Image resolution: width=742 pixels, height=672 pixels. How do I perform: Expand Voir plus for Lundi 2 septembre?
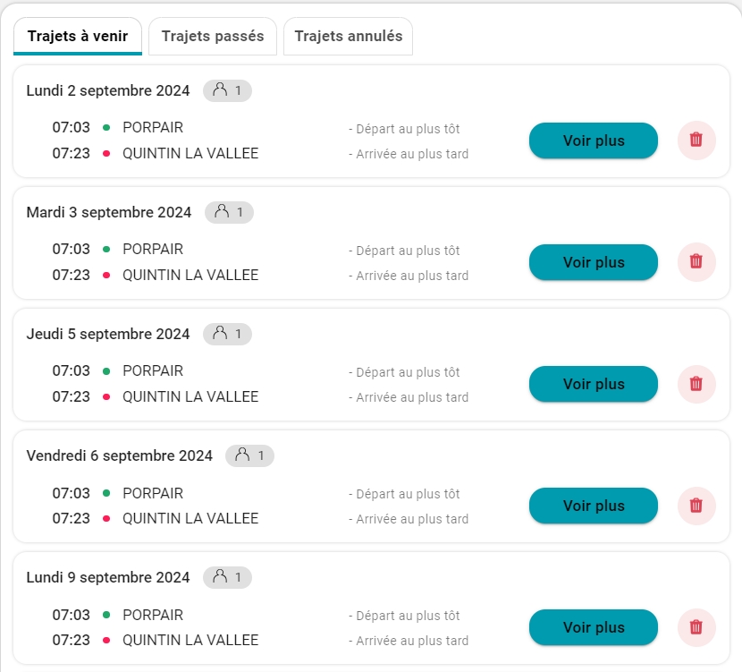[594, 140]
